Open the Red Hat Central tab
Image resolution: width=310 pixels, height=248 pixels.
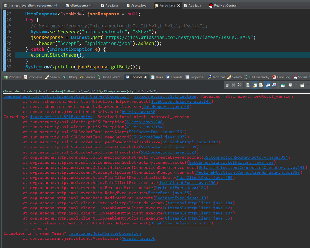223,6
